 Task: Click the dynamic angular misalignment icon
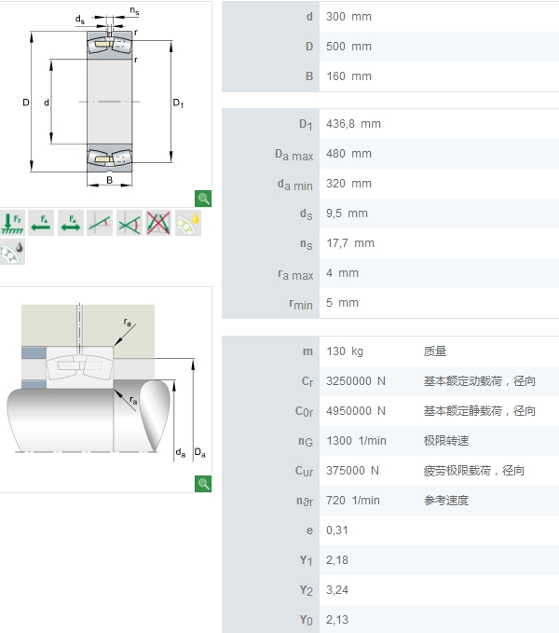click(x=130, y=223)
